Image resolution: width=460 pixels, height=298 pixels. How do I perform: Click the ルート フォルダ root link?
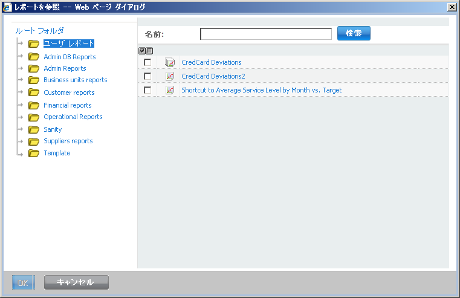click(x=40, y=30)
